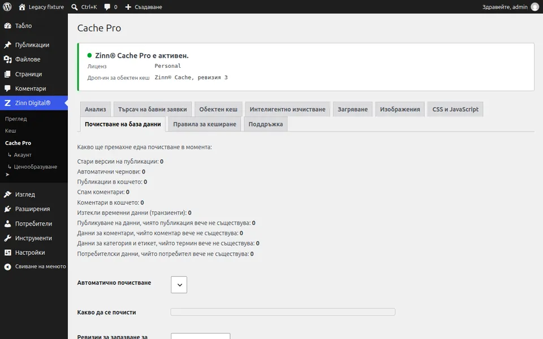Open Потребители menu item
Viewport: 543px width, 339px height.
[34, 224]
